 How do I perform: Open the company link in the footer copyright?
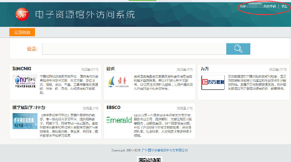165,150
